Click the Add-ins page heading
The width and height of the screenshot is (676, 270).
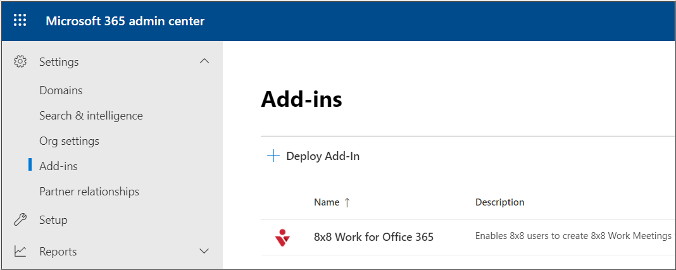301,99
